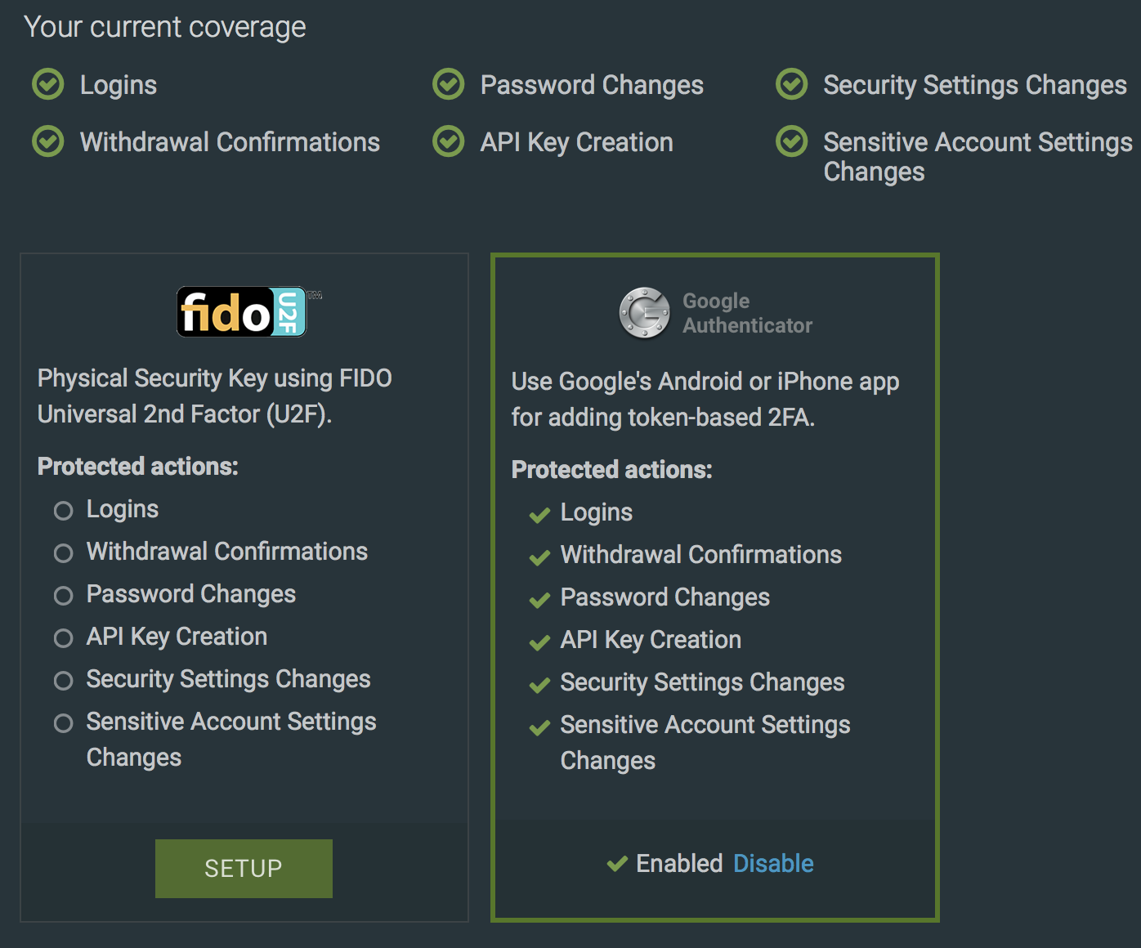
Task: Click check icon next to Password Changes coverage
Action: coord(449,84)
